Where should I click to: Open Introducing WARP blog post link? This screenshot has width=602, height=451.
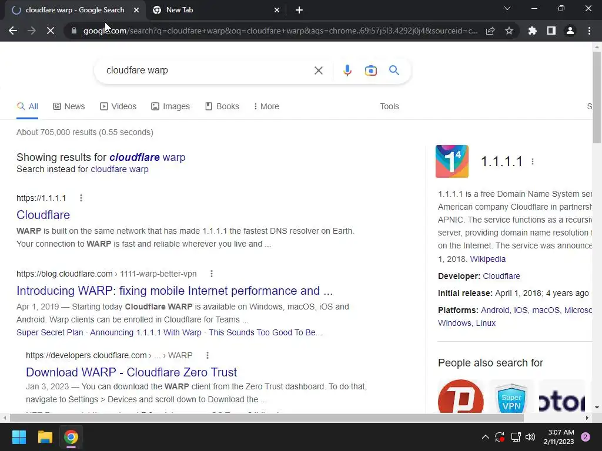(175, 291)
